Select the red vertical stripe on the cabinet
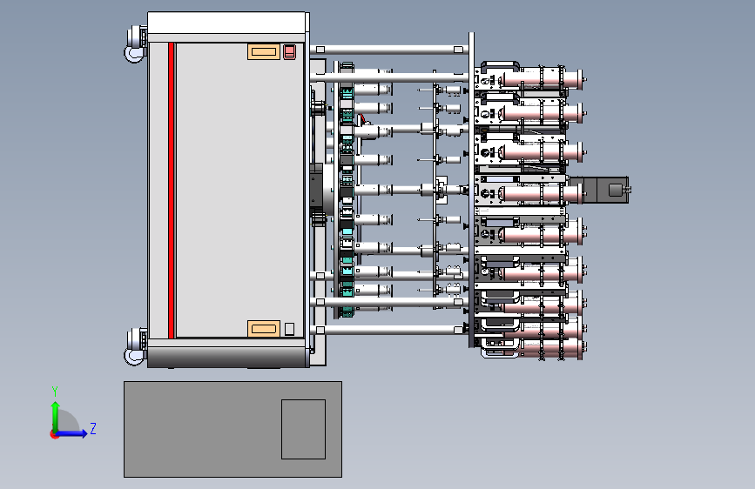The width and height of the screenshot is (755, 489). click(x=171, y=190)
